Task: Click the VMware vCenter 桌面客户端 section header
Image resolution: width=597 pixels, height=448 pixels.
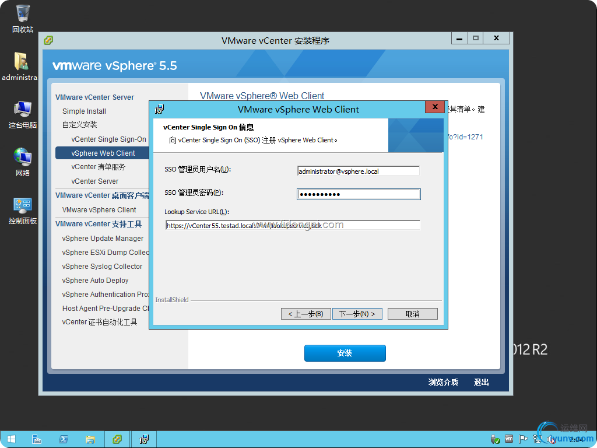Action: 102,195
